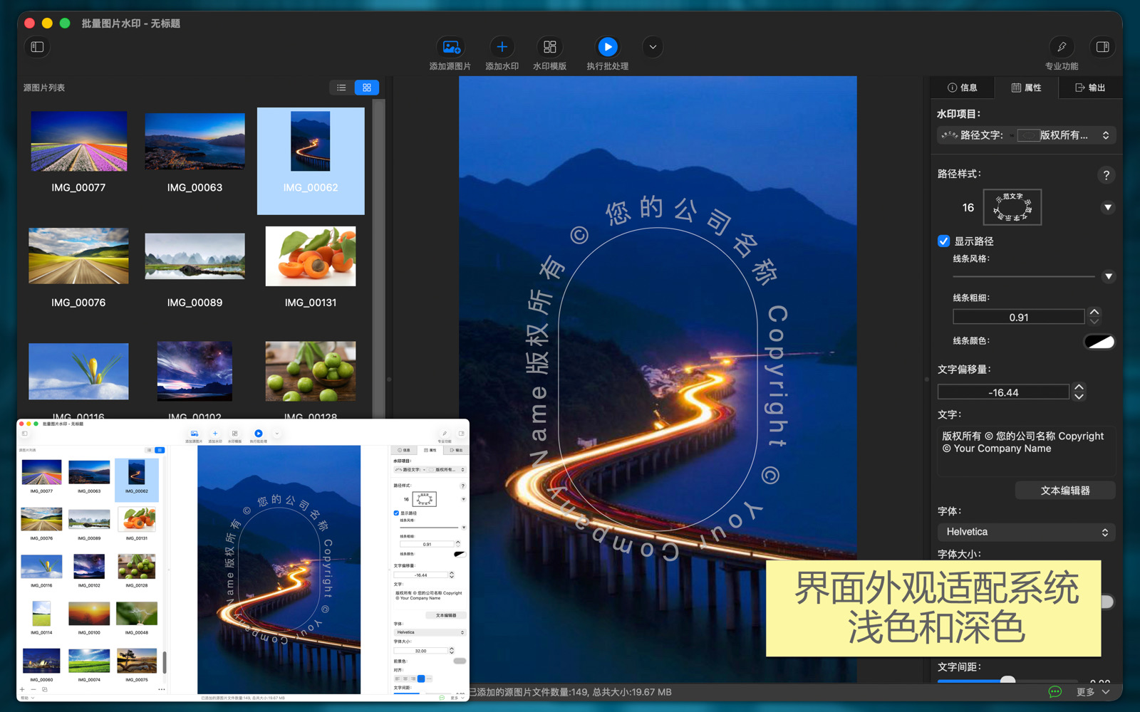This screenshot has height=712, width=1140.
Task: Open the line color (线条颜色) swatch
Action: (x=1099, y=342)
